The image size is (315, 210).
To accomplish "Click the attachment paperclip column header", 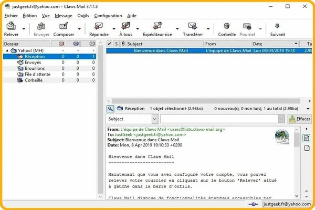I will pos(123,44).
